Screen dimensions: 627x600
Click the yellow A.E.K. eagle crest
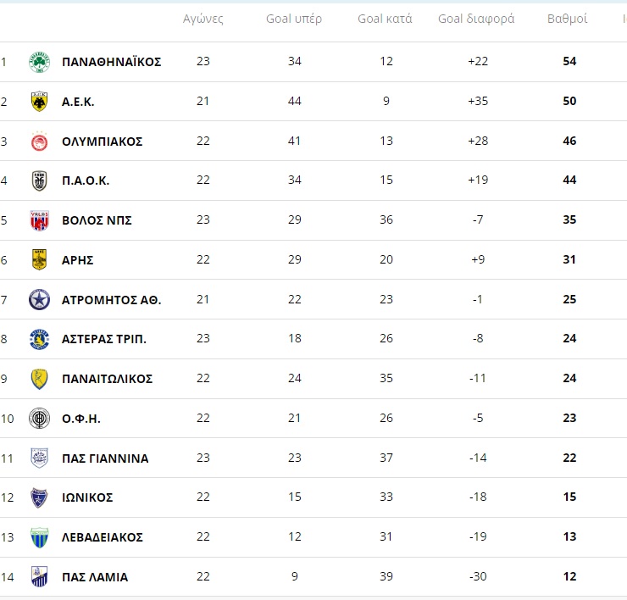(x=39, y=102)
